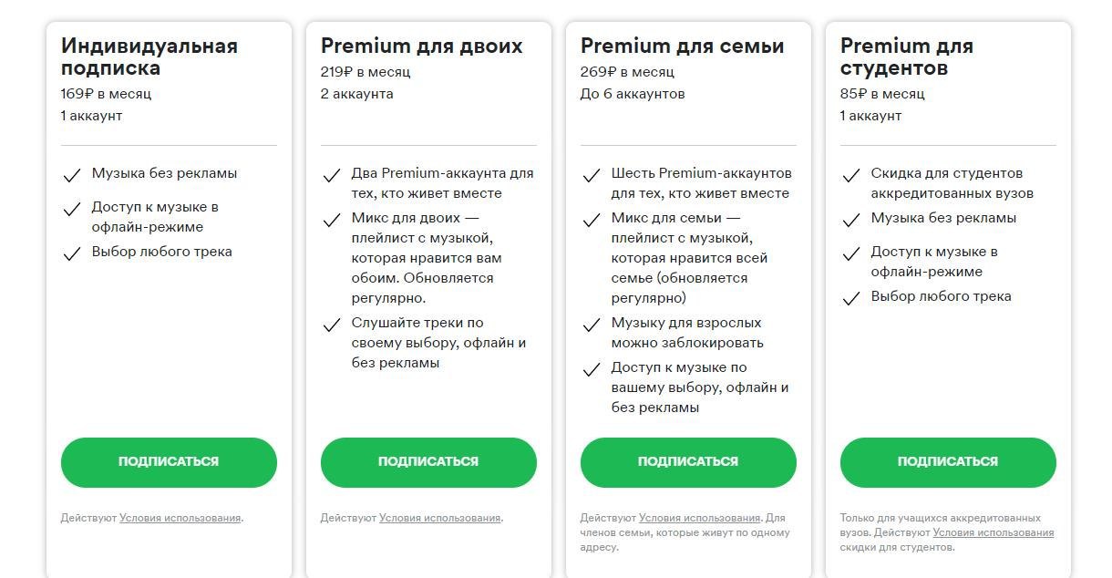Click checkmark beside "Скидка для студентов" feature
The image size is (1112, 578).
[x=851, y=175]
